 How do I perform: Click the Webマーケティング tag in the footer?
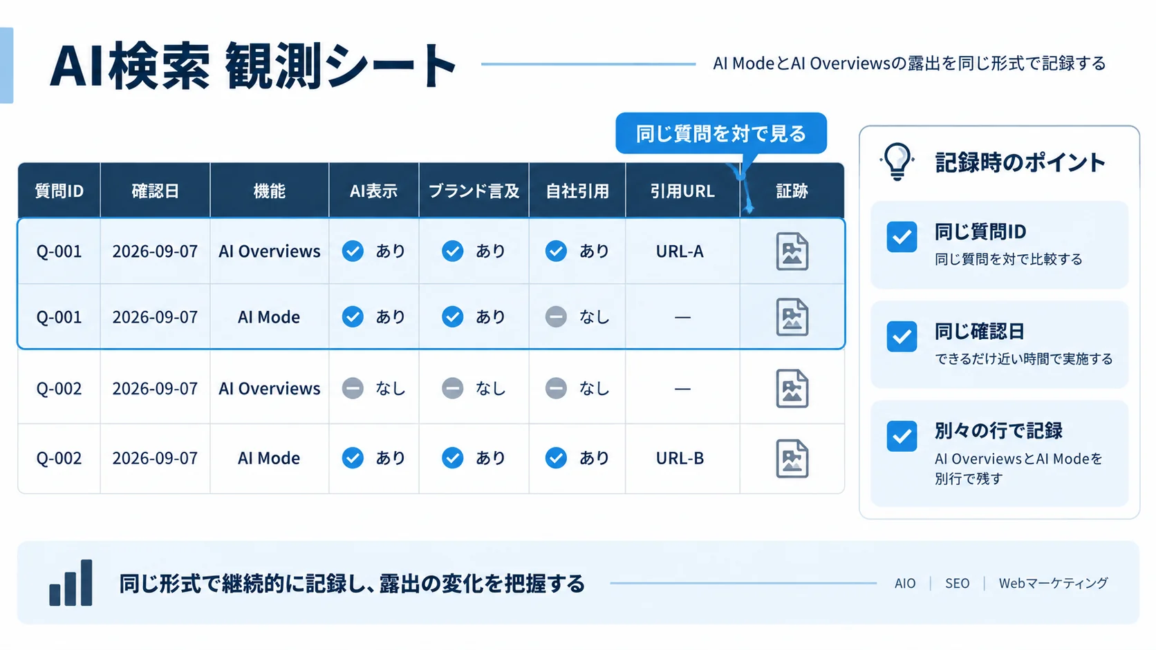point(1053,583)
